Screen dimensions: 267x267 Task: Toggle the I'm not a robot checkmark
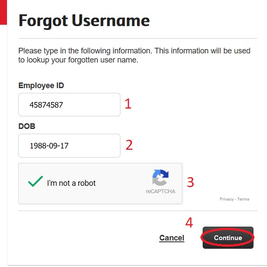[35, 182]
